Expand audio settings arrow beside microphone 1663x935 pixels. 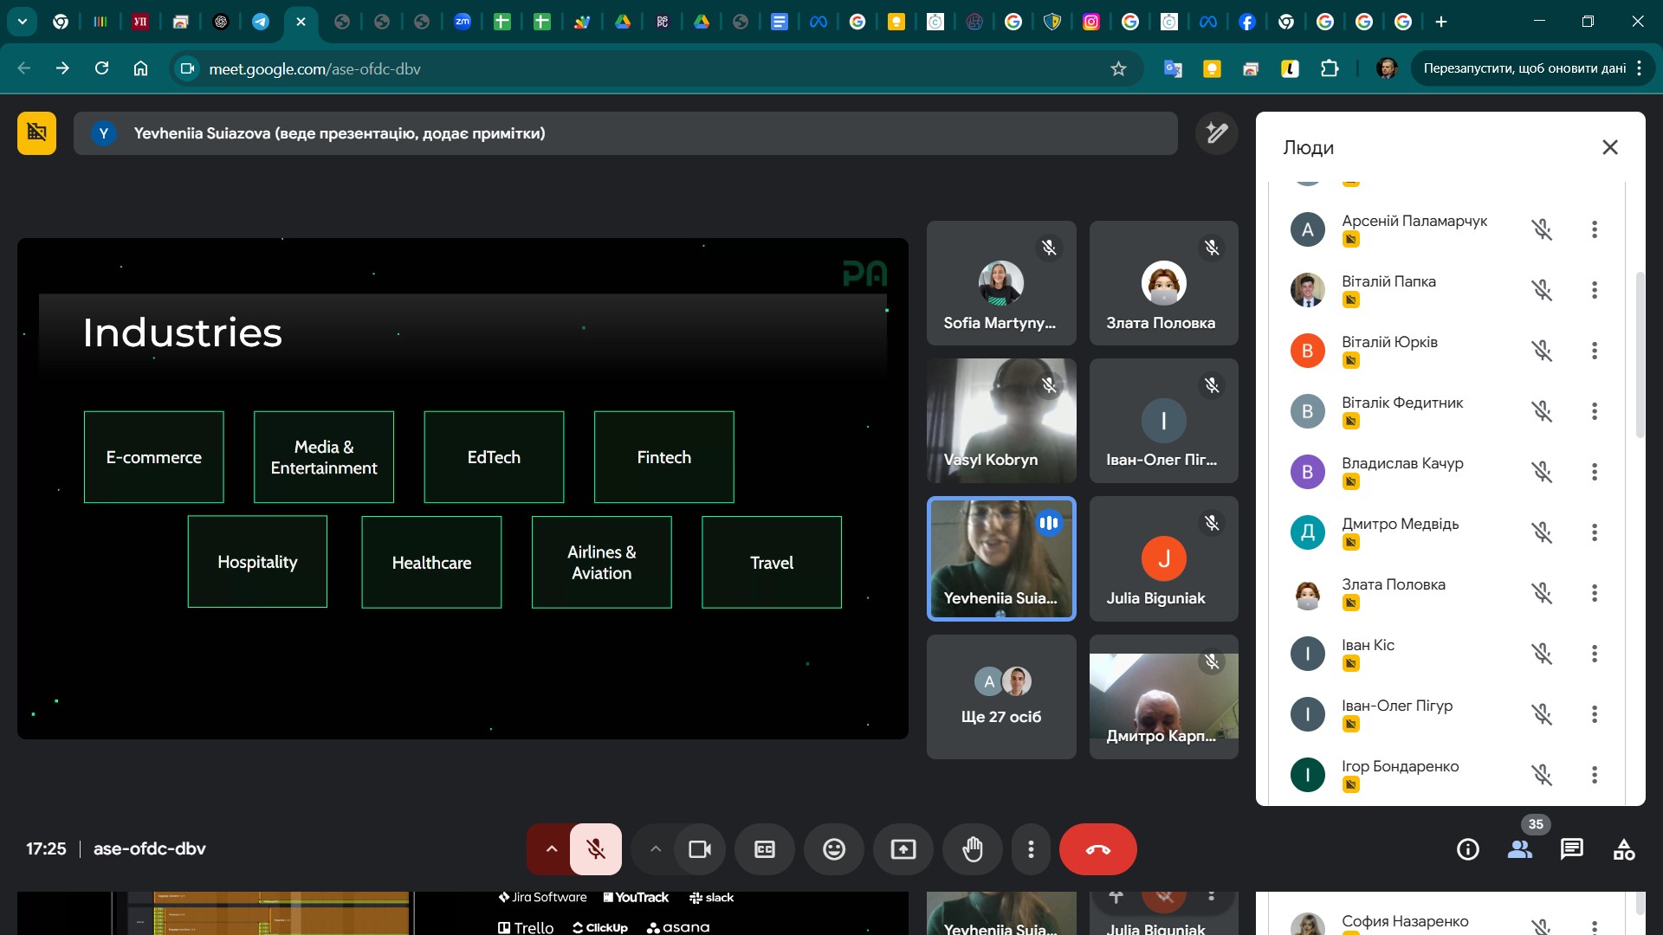[x=551, y=849]
